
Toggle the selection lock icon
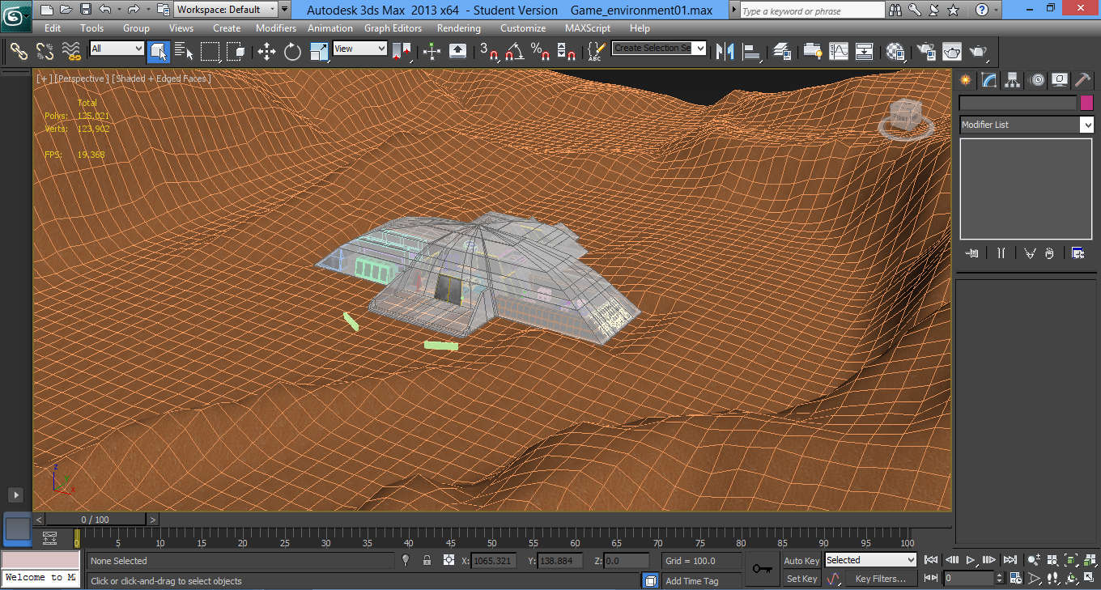[x=427, y=560]
